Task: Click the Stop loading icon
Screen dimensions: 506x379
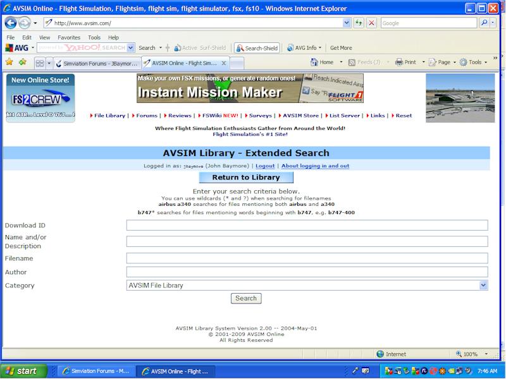Action: coord(371,23)
